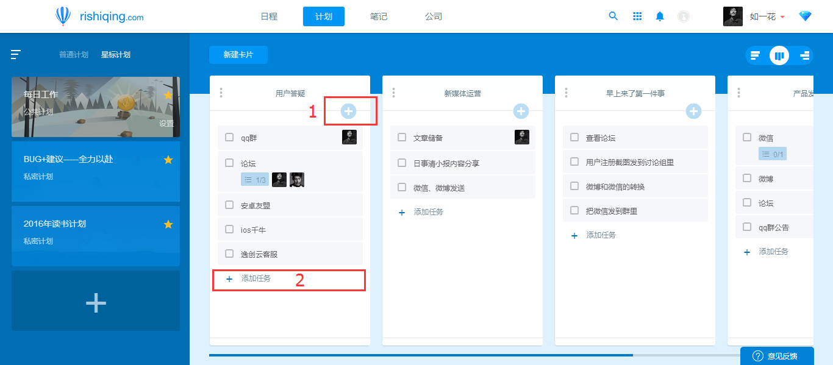Screen dimensions: 833x365
Task: Check off the qq群 task
Action: click(230, 138)
